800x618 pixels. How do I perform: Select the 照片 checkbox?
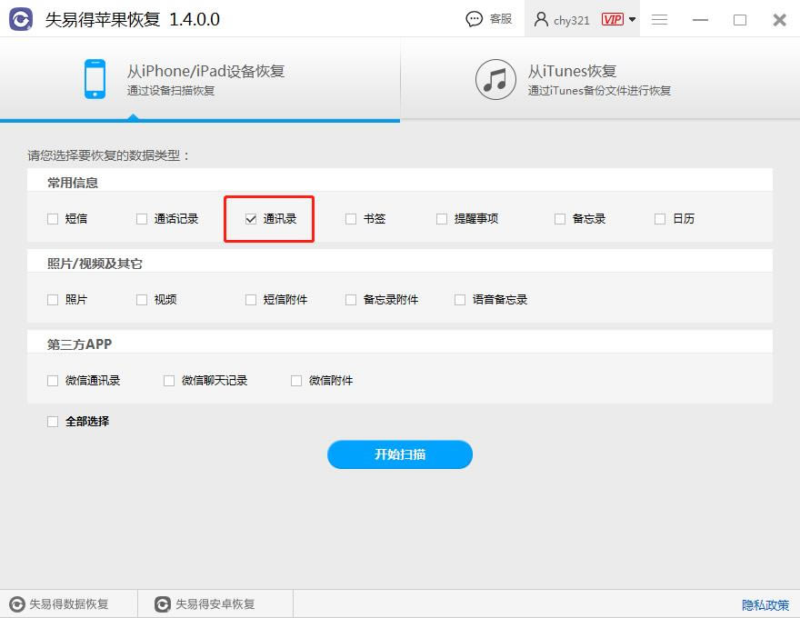click(53, 300)
